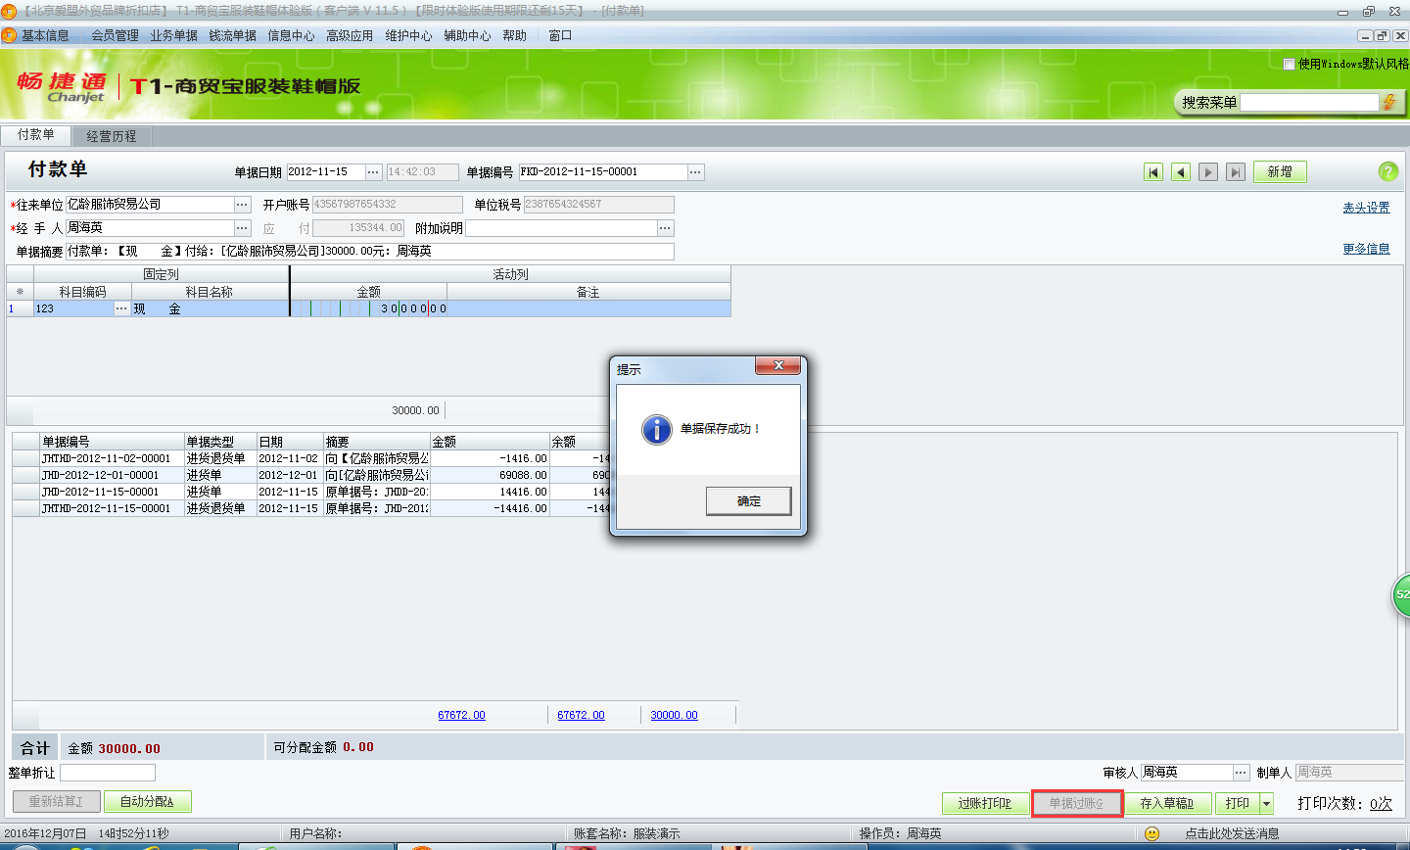Open the 往来单位 lookup ellipsis button

[243, 205]
